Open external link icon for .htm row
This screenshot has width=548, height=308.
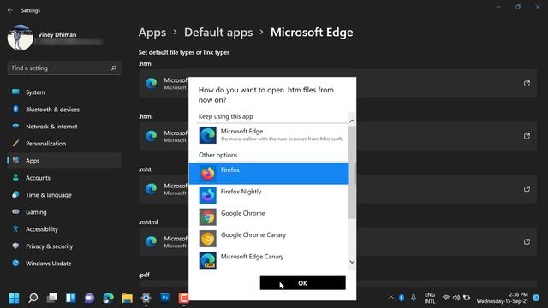pos(527,83)
